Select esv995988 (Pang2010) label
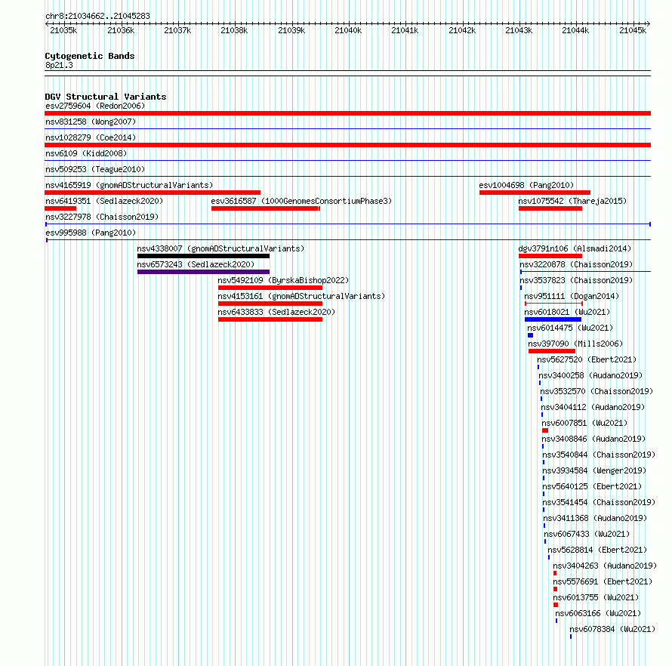Image resolution: width=672 pixels, height=666 pixels. tap(91, 233)
